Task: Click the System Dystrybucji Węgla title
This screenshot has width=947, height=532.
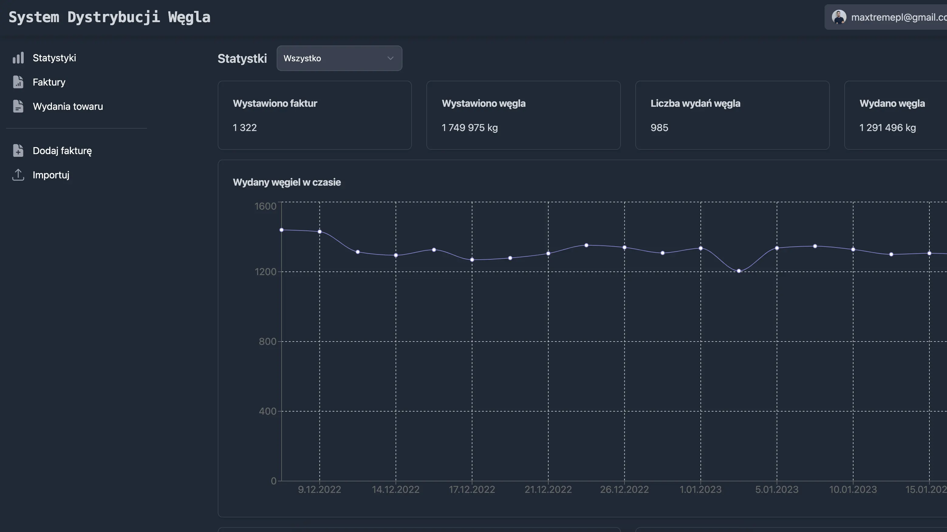Action: tap(110, 17)
